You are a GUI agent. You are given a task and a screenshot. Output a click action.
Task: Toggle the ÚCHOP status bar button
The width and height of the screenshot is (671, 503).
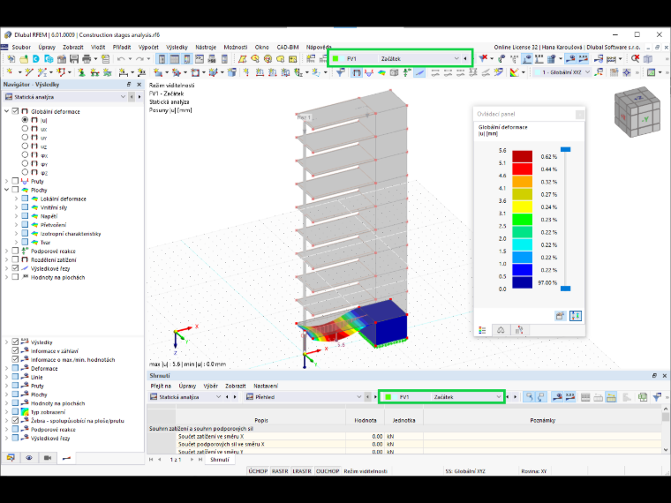click(x=258, y=471)
